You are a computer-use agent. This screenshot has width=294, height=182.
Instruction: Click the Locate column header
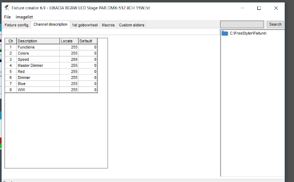(69, 41)
